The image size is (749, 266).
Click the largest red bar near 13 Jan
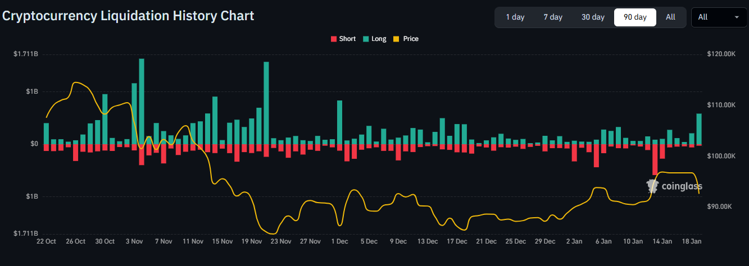point(655,159)
